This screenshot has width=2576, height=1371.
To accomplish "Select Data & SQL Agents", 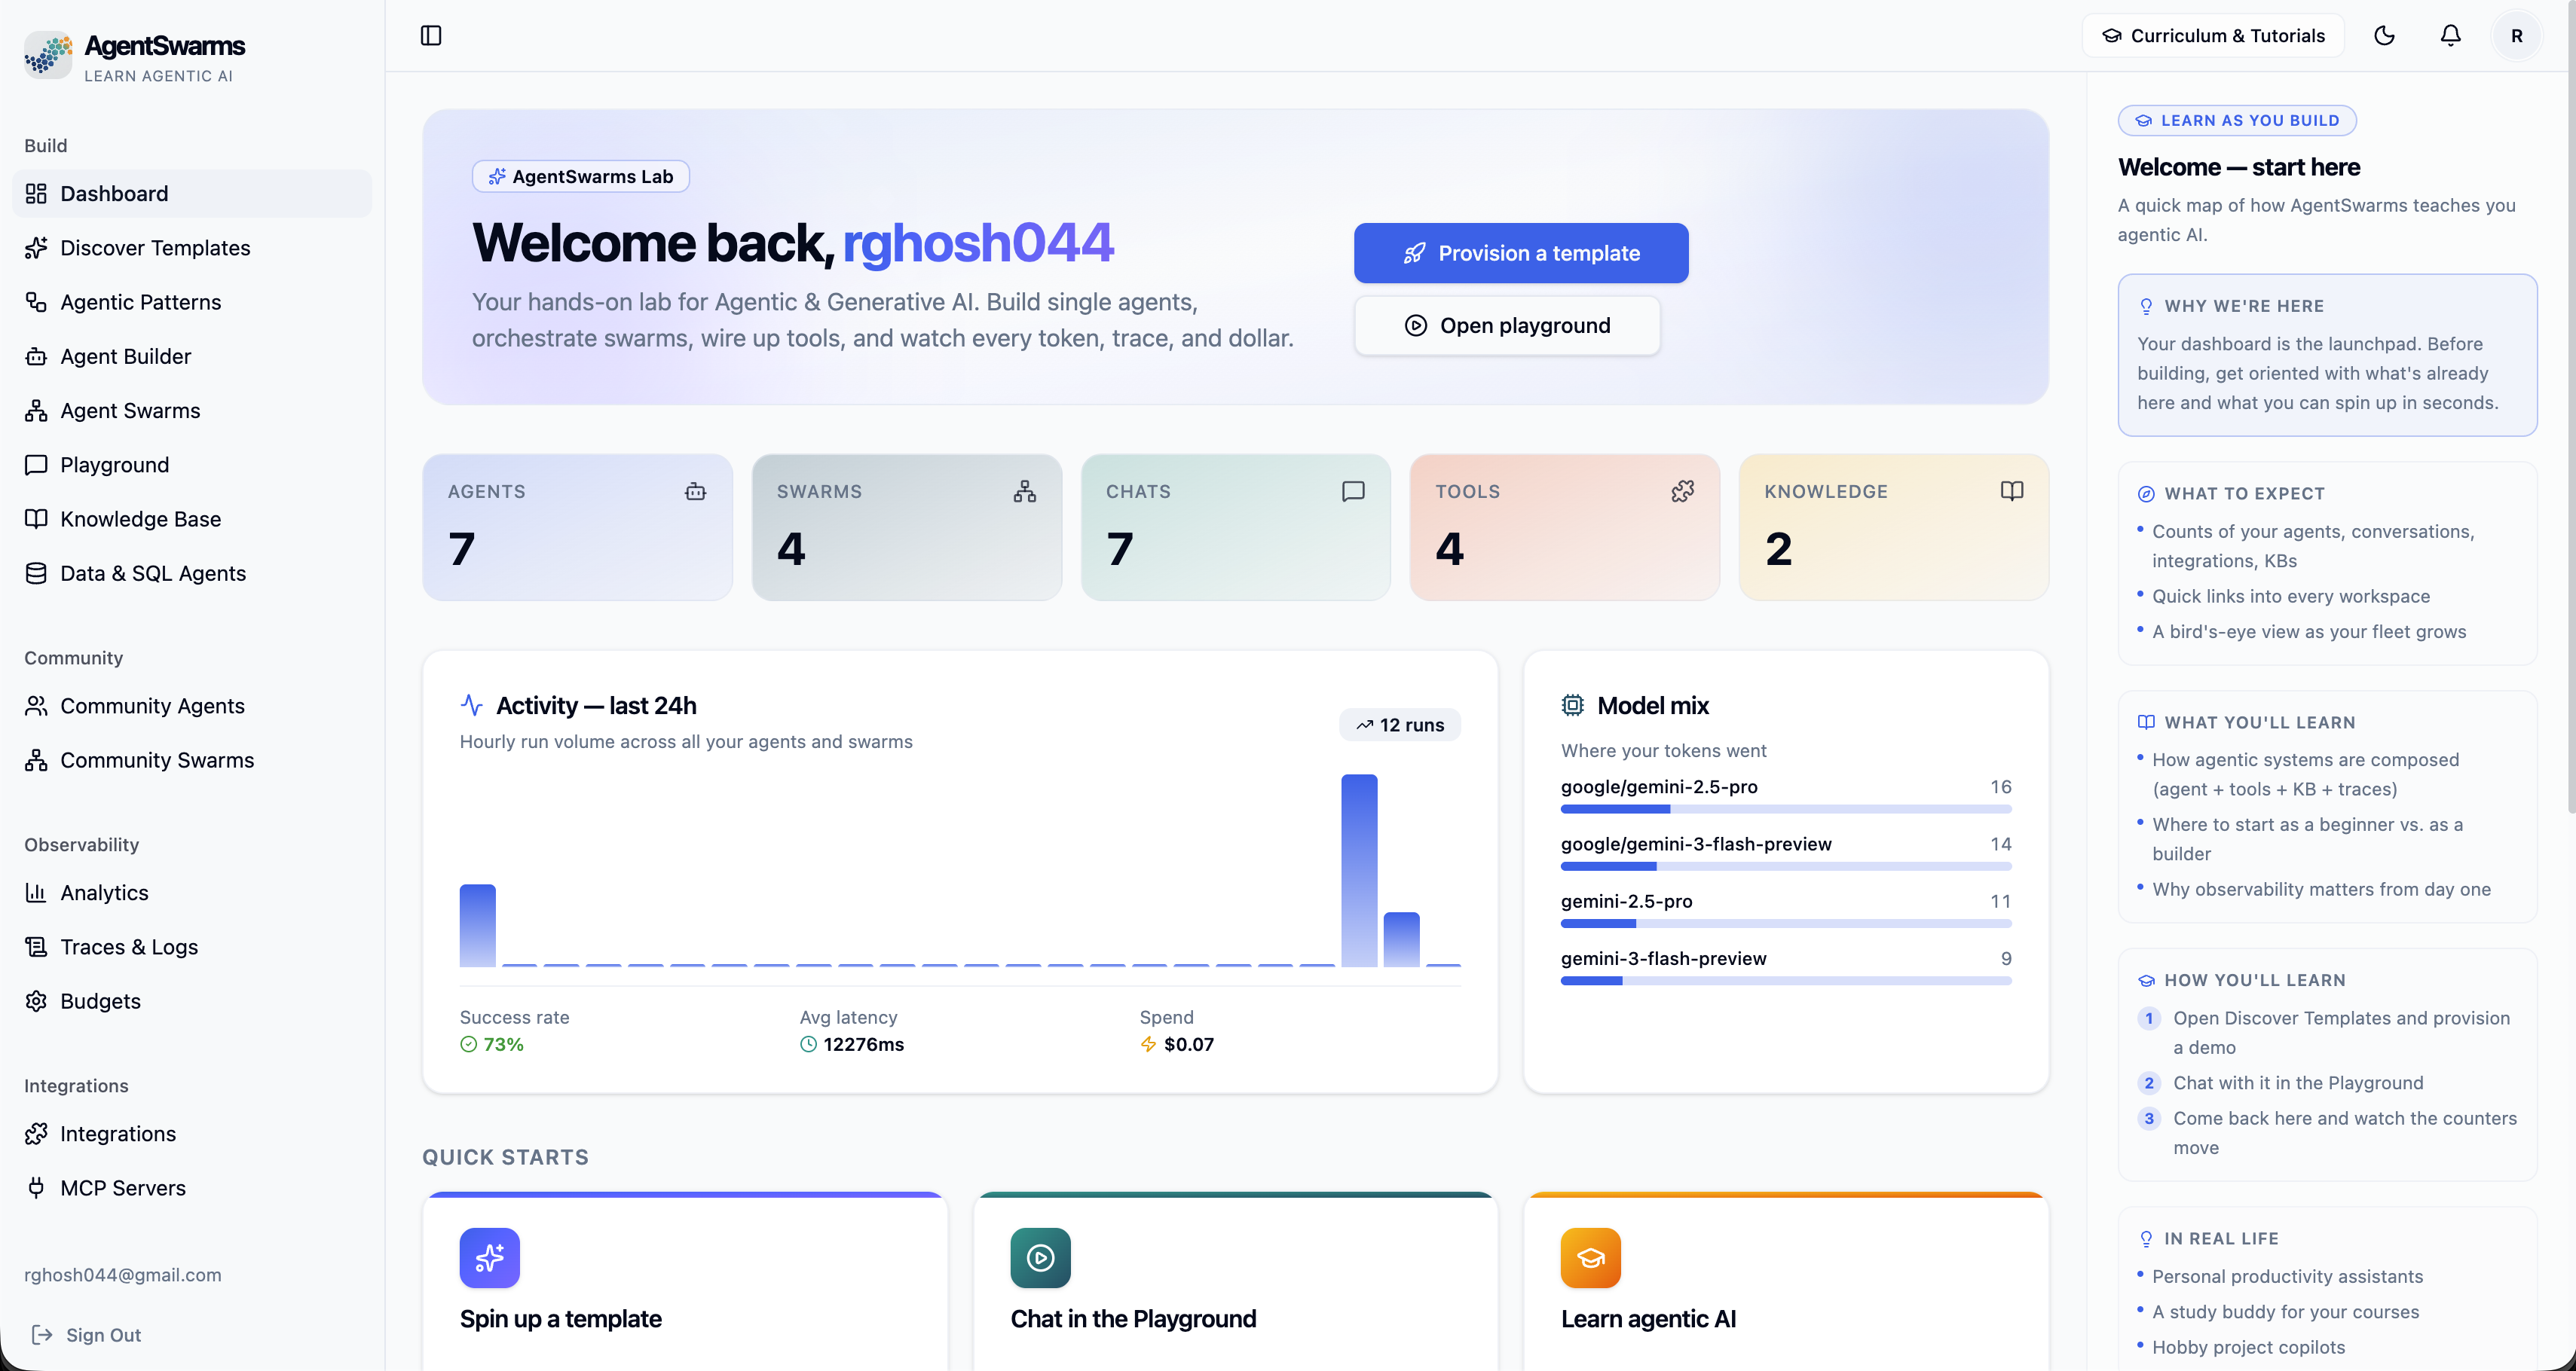I will click(x=152, y=573).
